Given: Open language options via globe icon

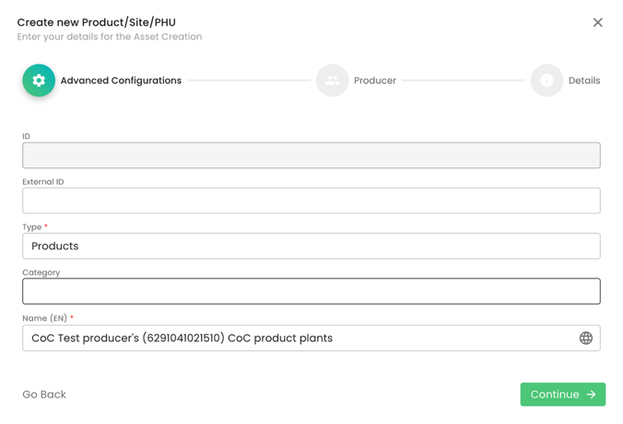Looking at the screenshot, I should click(x=585, y=338).
